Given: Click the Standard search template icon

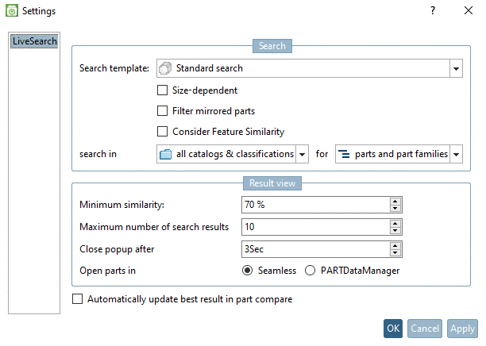Looking at the screenshot, I should click(x=165, y=68).
